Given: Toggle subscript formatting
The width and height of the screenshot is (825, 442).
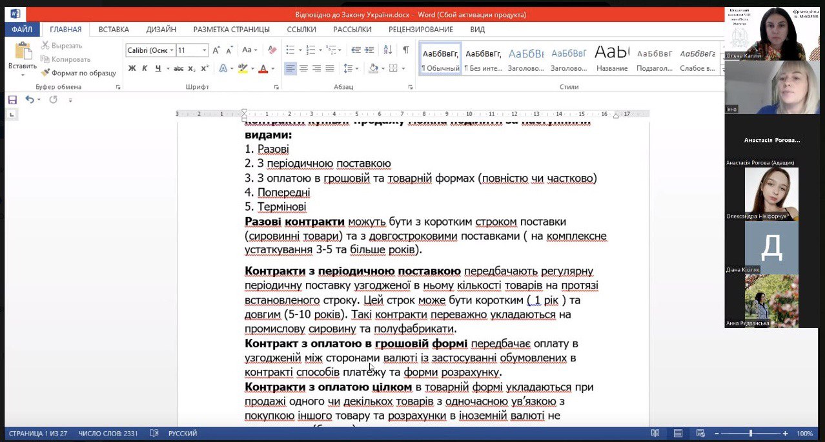Looking at the screenshot, I should click(x=192, y=68).
